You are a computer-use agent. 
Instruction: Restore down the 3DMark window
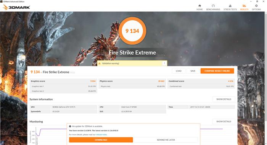coord(257,2)
